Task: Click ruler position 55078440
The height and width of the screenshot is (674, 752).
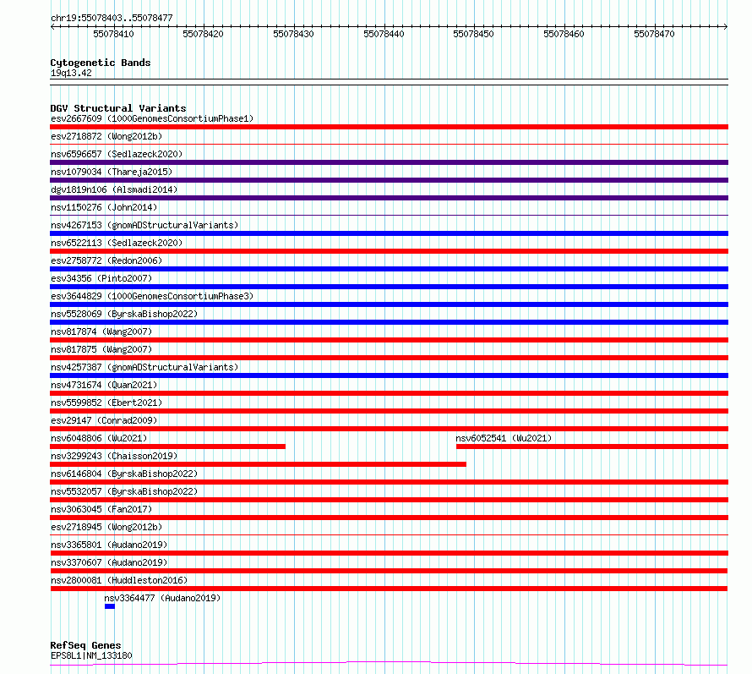Action: [x=384, y=34]
